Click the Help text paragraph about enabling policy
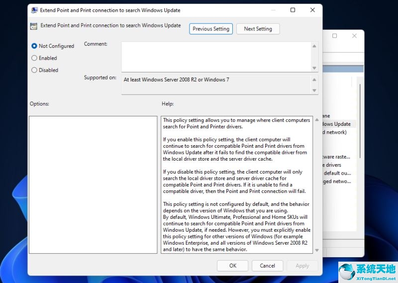 pyautogui.click(x=235, y=149)
